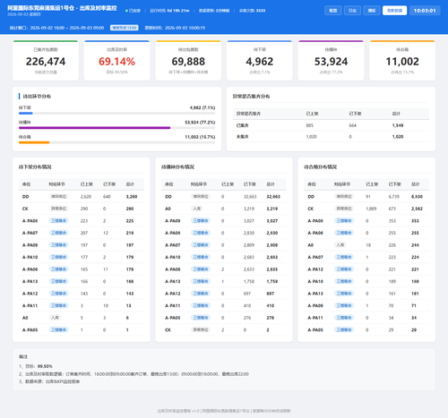This screenshot has height=418, width=448.
Task: Click the 244 total in the A0 row
Action: tap(415, 245)
